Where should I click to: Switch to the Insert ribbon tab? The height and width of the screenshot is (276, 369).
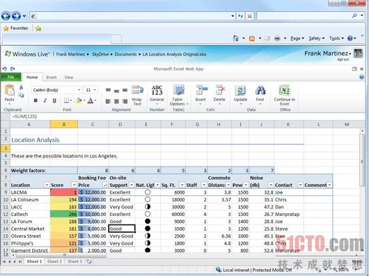52,77
